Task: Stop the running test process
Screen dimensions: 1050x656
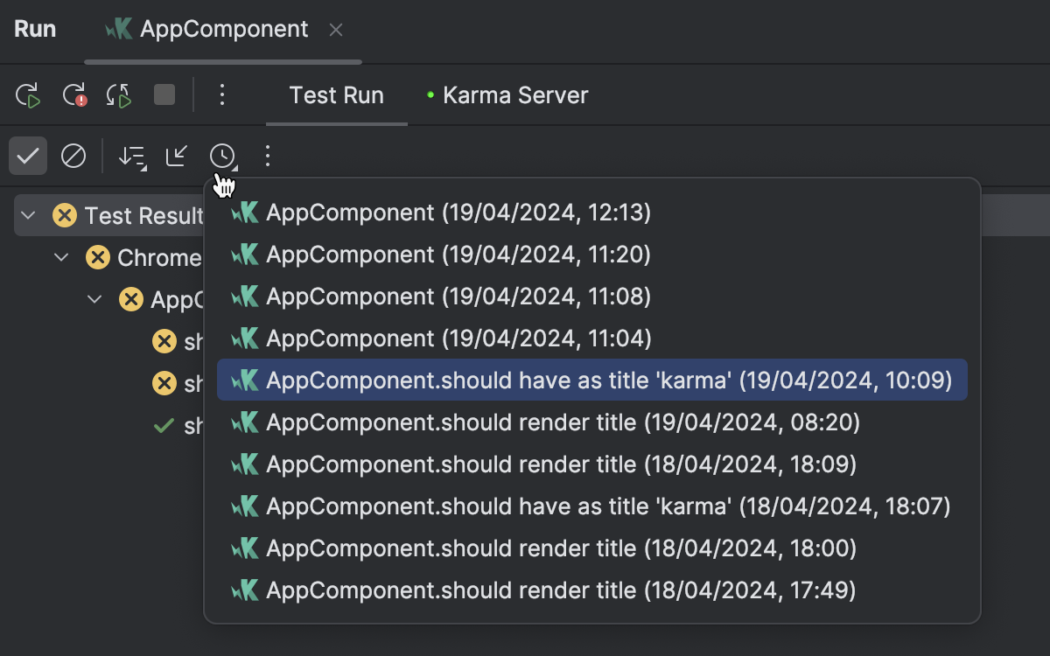Action: [164, 94]
